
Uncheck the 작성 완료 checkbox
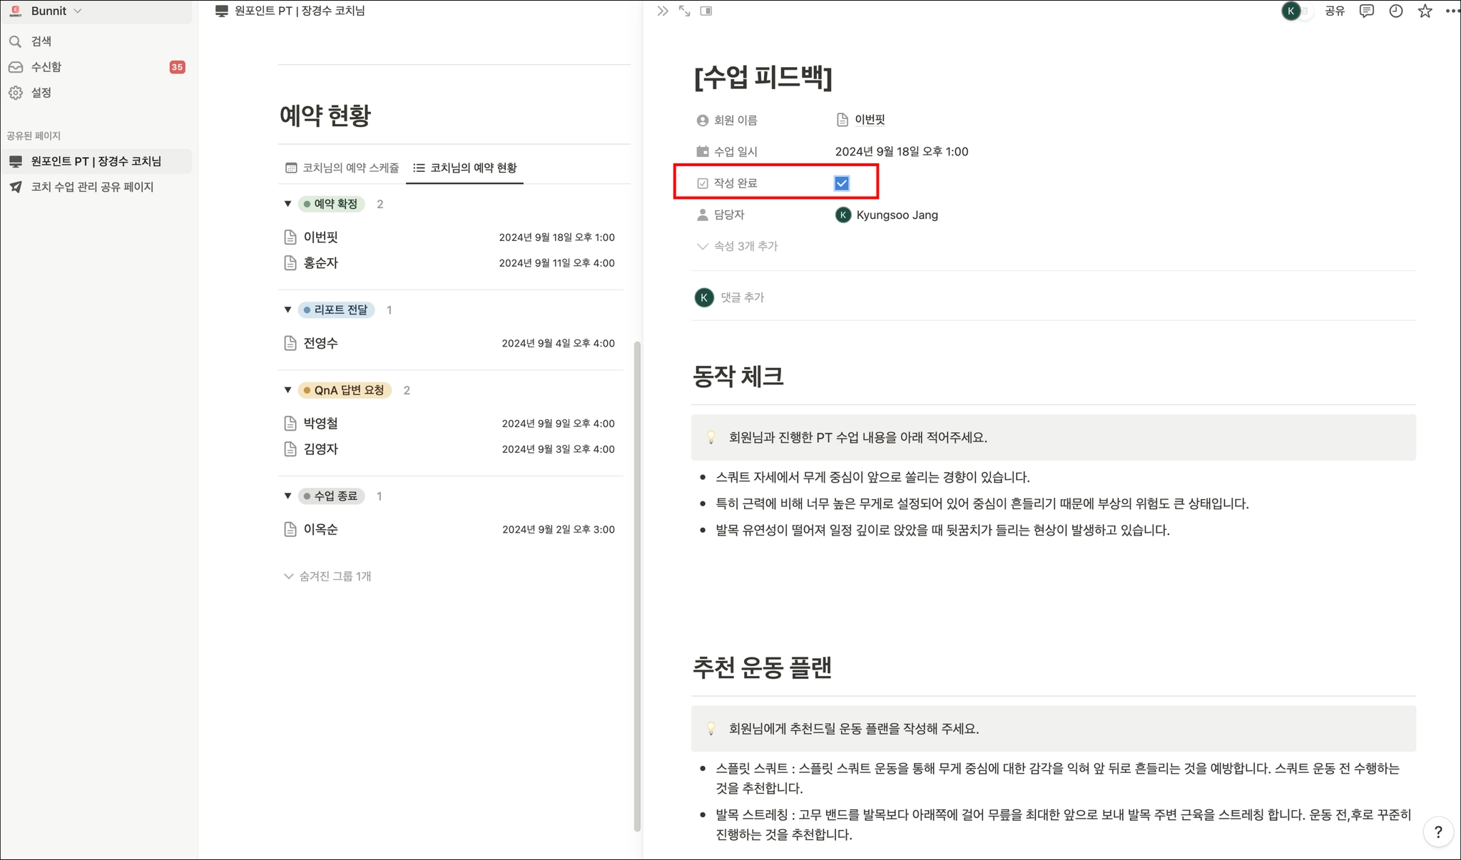[842, 183]
